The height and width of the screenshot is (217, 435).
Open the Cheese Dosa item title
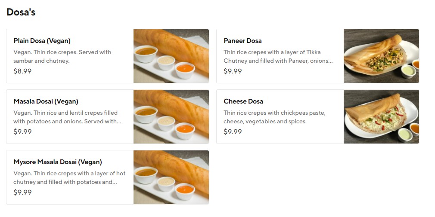[x=243, y=101]
